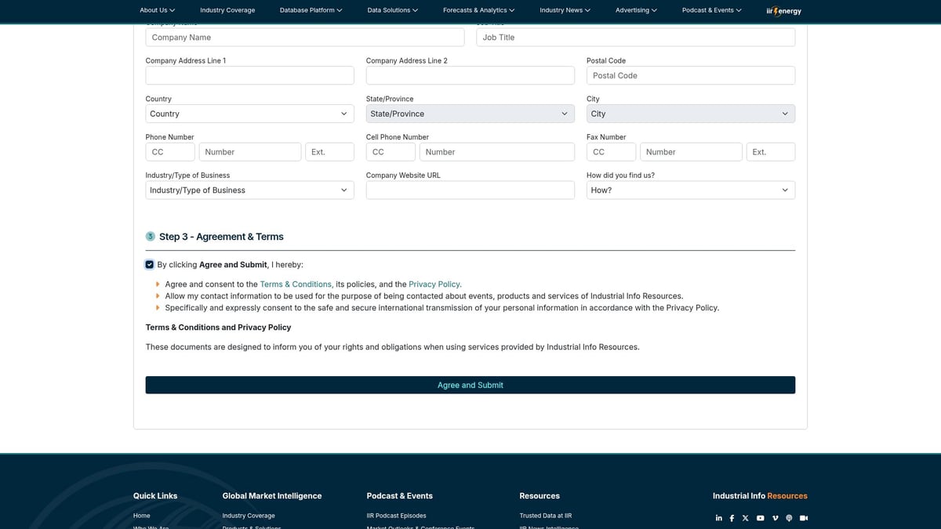
Task: Uncheck the agreement consent checkbox
Action: tap(150, 265)
